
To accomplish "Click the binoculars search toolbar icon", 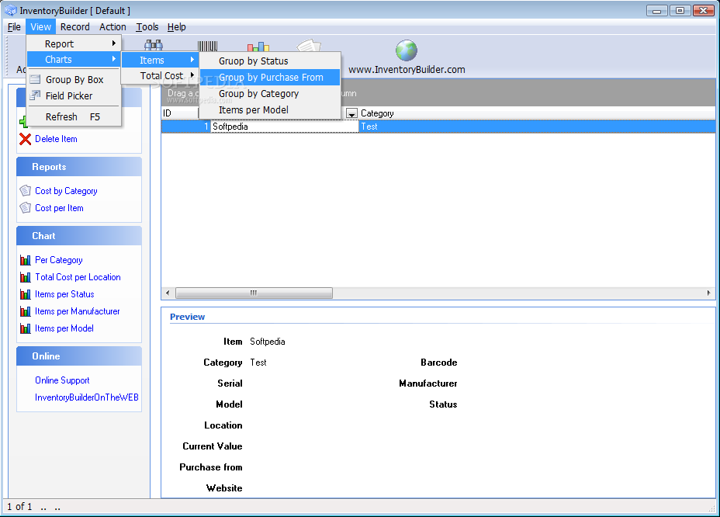I will click(154, 45).
